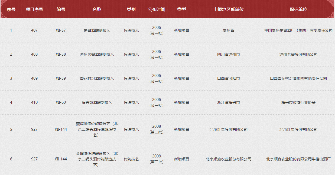Click 新增项目 in the 绍兴黄酒 row

[x=182, y=102]
